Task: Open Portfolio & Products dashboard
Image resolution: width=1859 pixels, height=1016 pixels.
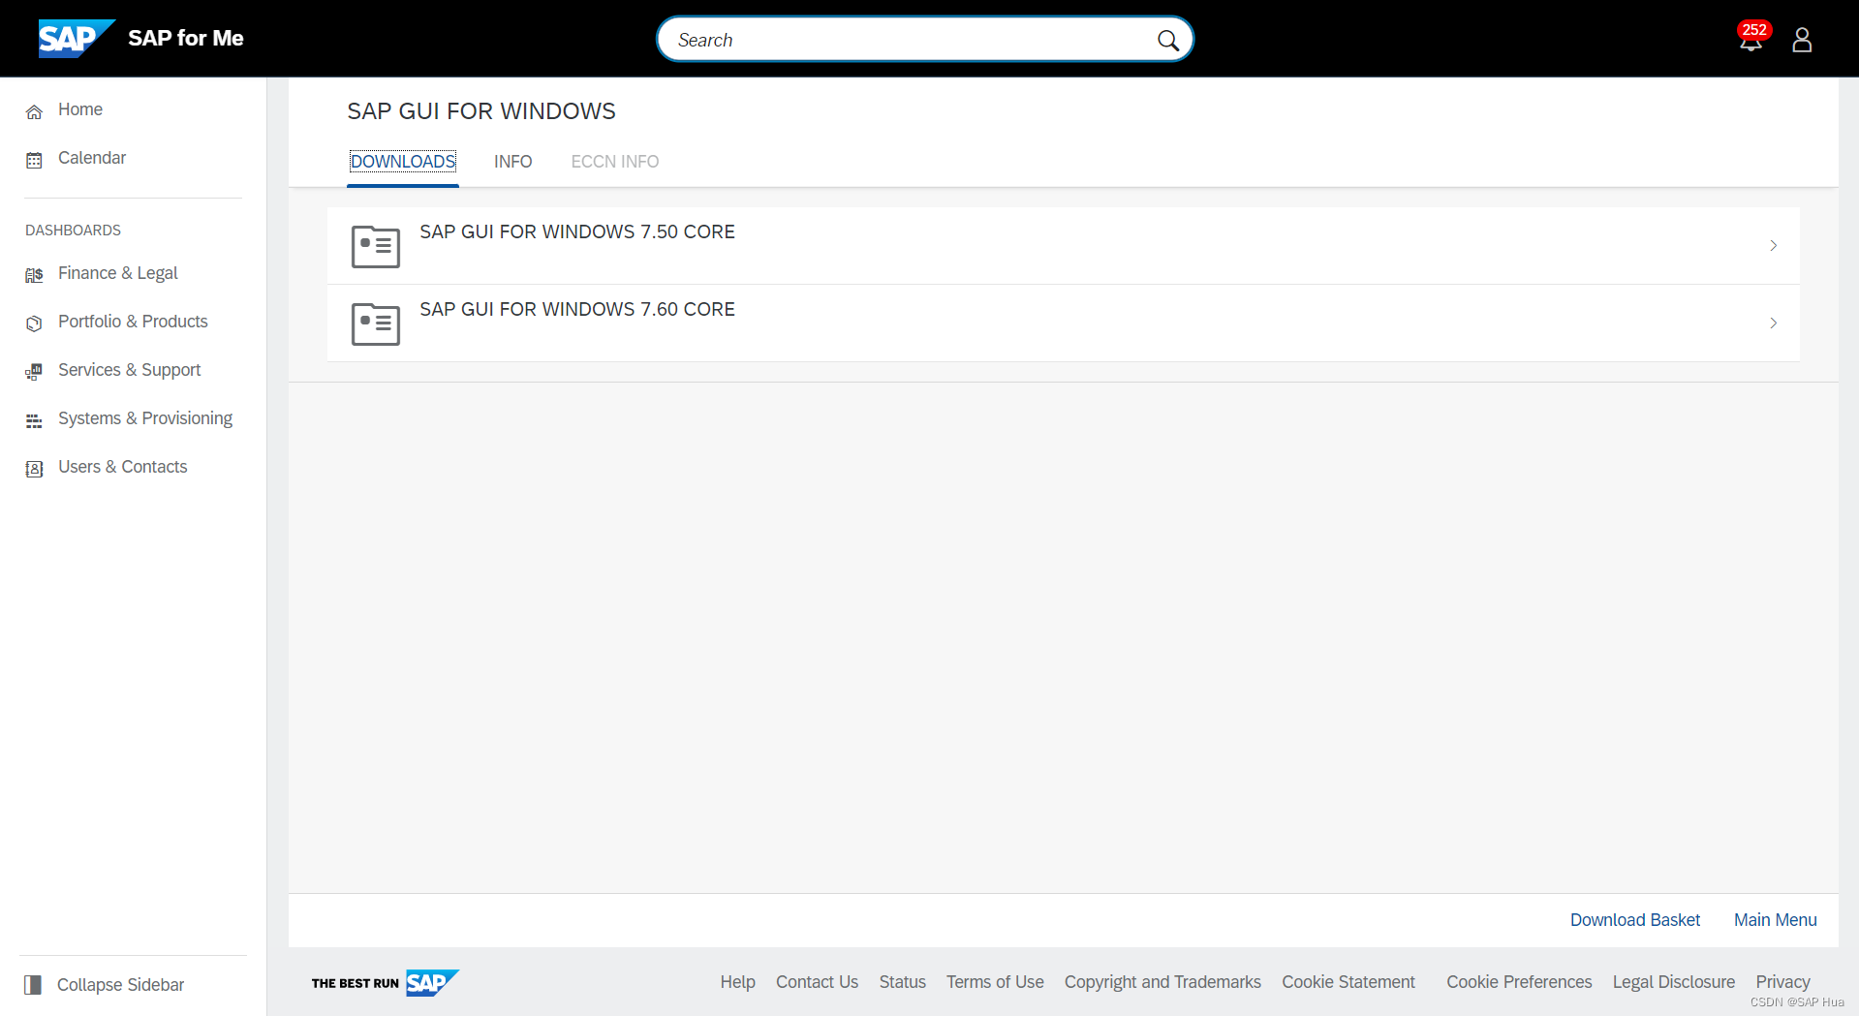Action: click(x=133, y=322)
